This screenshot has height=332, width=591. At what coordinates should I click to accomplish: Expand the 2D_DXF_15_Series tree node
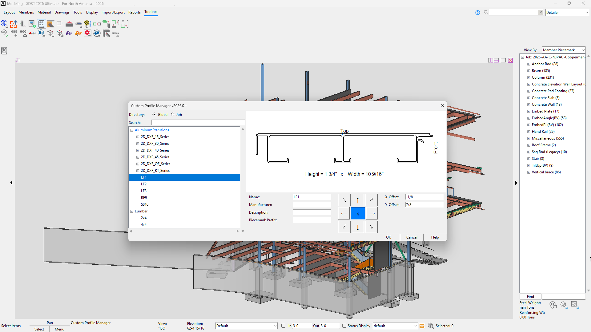point(138,137)
